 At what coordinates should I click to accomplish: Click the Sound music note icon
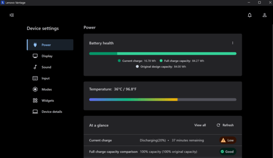[35, 67]
